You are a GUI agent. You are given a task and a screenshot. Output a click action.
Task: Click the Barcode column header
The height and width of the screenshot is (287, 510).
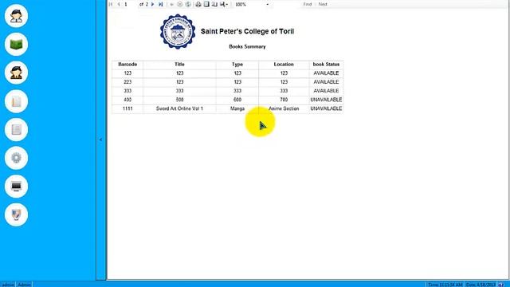point(127,65)
